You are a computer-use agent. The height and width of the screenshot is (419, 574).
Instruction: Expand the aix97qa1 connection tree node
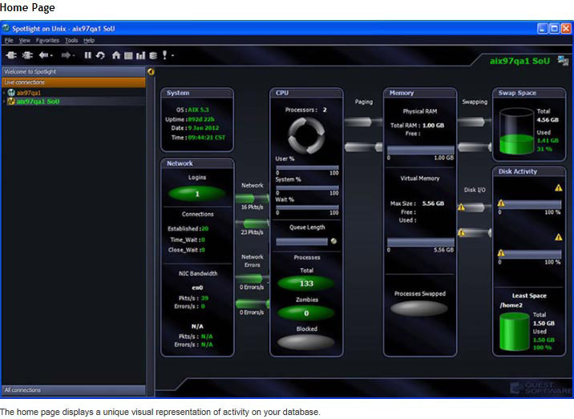point(4,93)
